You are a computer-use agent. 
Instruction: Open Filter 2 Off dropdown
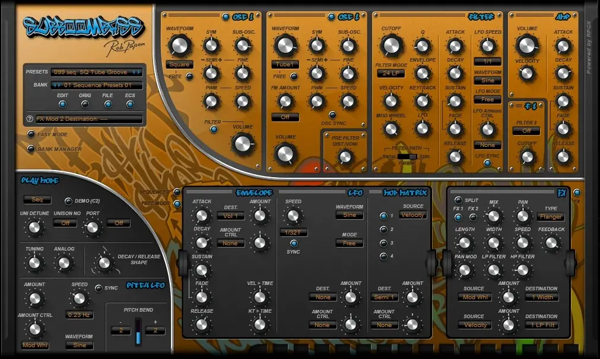[526, 130]
